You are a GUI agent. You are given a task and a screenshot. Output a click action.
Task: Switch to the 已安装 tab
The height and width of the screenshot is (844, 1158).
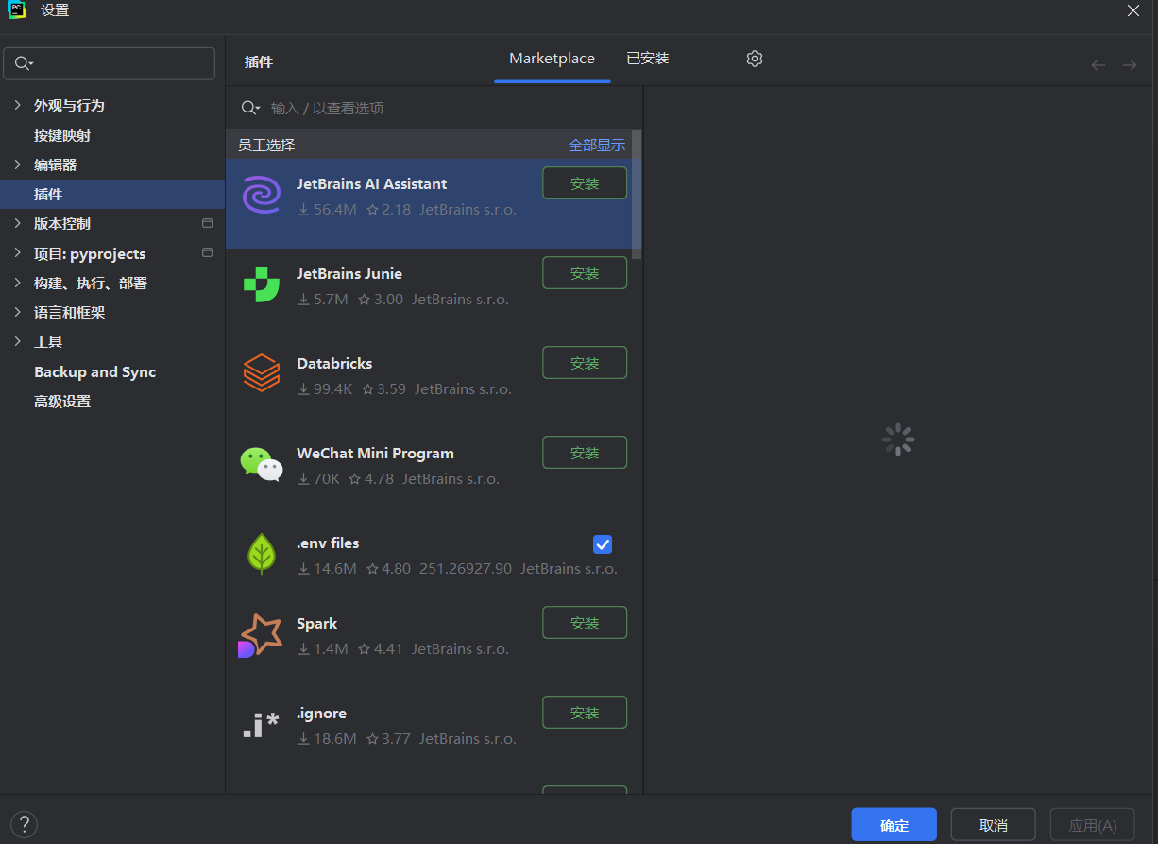coord(647,59)
